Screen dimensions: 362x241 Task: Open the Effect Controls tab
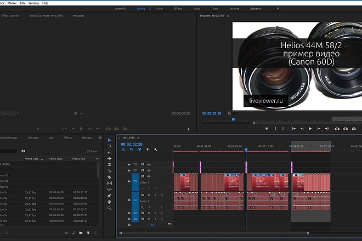click(10, 16)
